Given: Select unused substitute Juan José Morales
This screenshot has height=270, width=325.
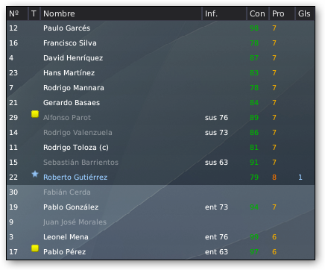Looking at the screenshot, I should (x=75, y=222).
